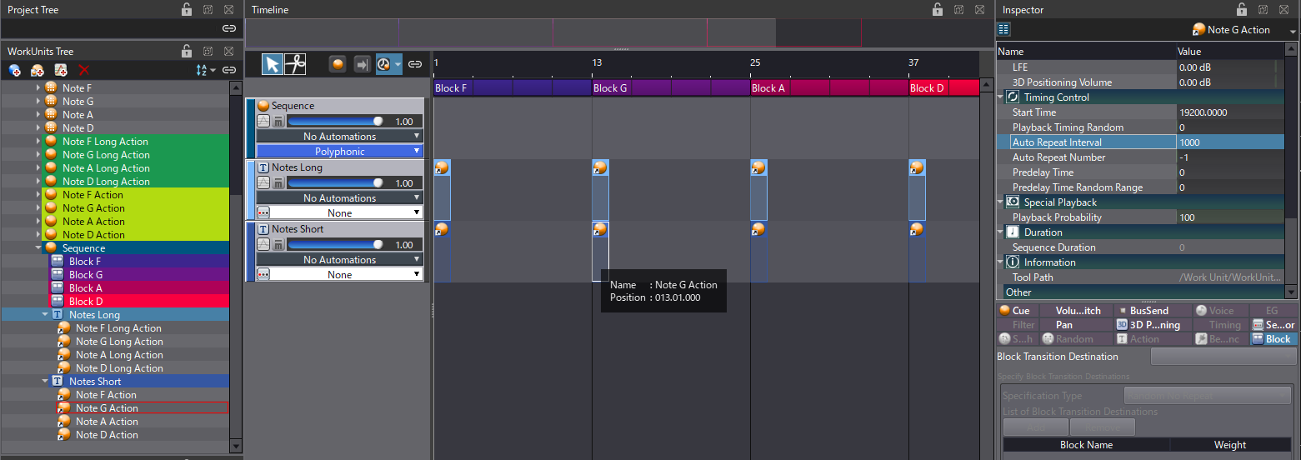Viewport: 1301px width, 460px height.
Task: Expand the Note F Long Action cue
Action: pyautogui.click(x=38, y=142)
